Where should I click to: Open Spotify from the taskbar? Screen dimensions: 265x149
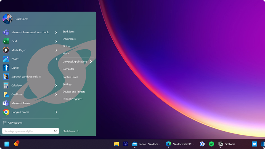coord(211,144)
